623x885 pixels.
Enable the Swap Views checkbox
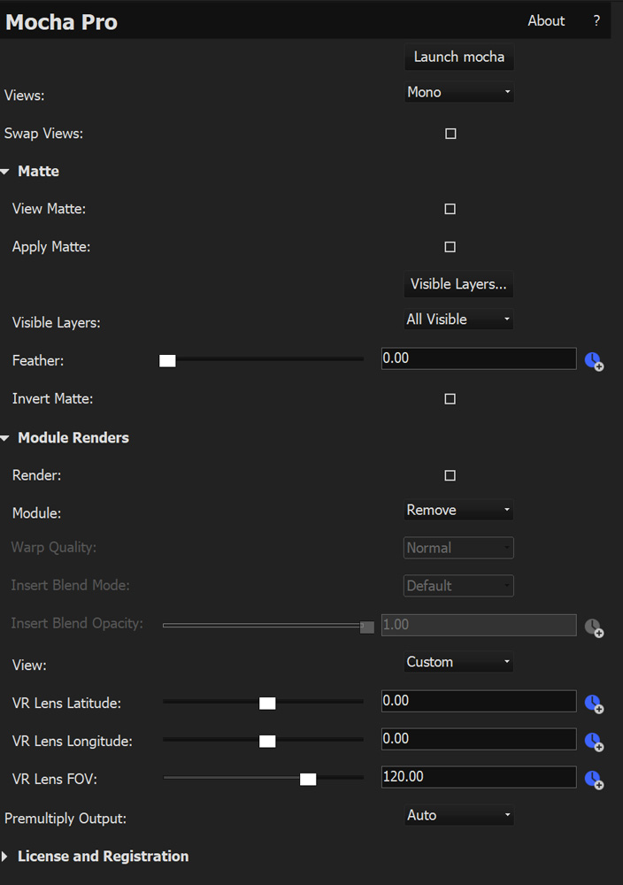[450, 134]
